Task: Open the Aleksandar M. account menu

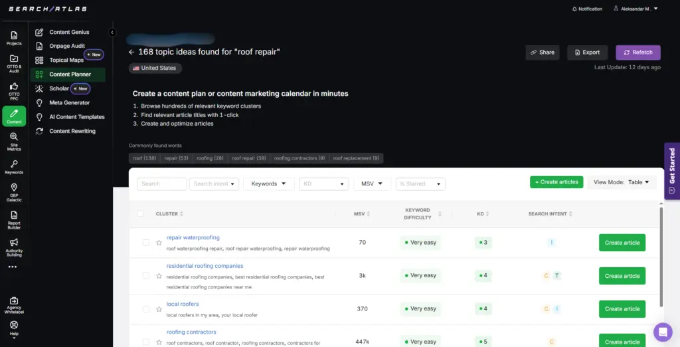Action: tap(636, 9)
